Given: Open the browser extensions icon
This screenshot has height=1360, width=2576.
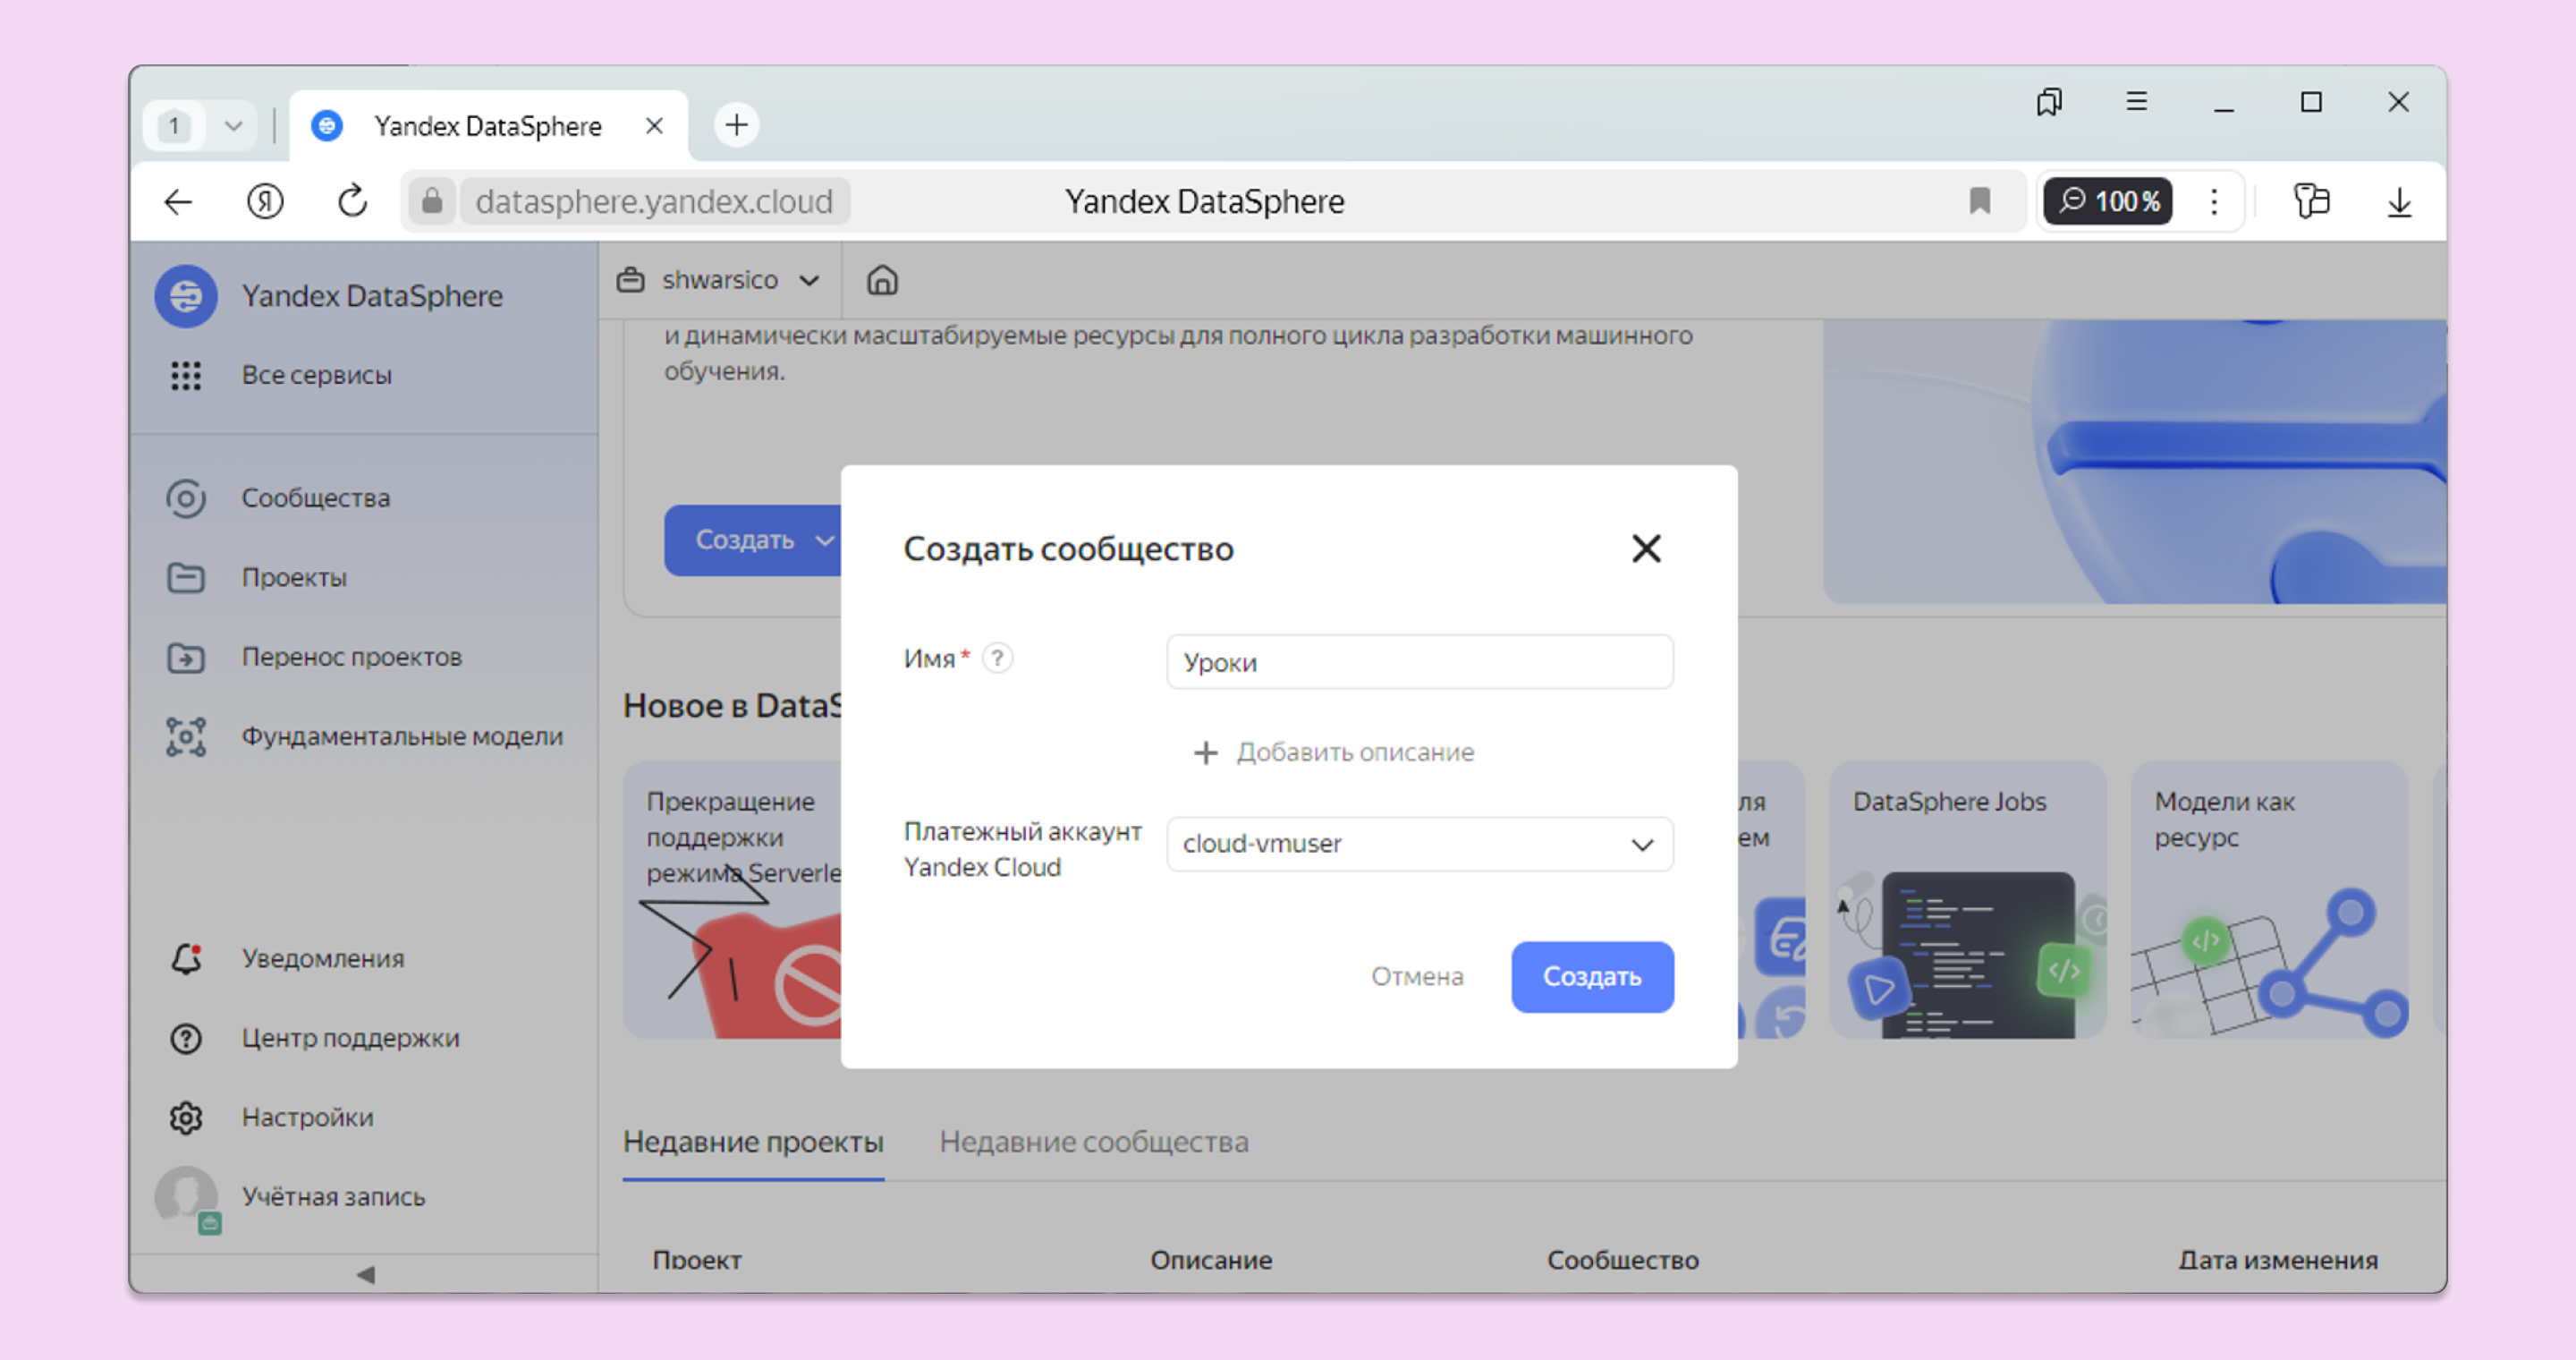Looking at the screenshot, I should (2311, 201).
